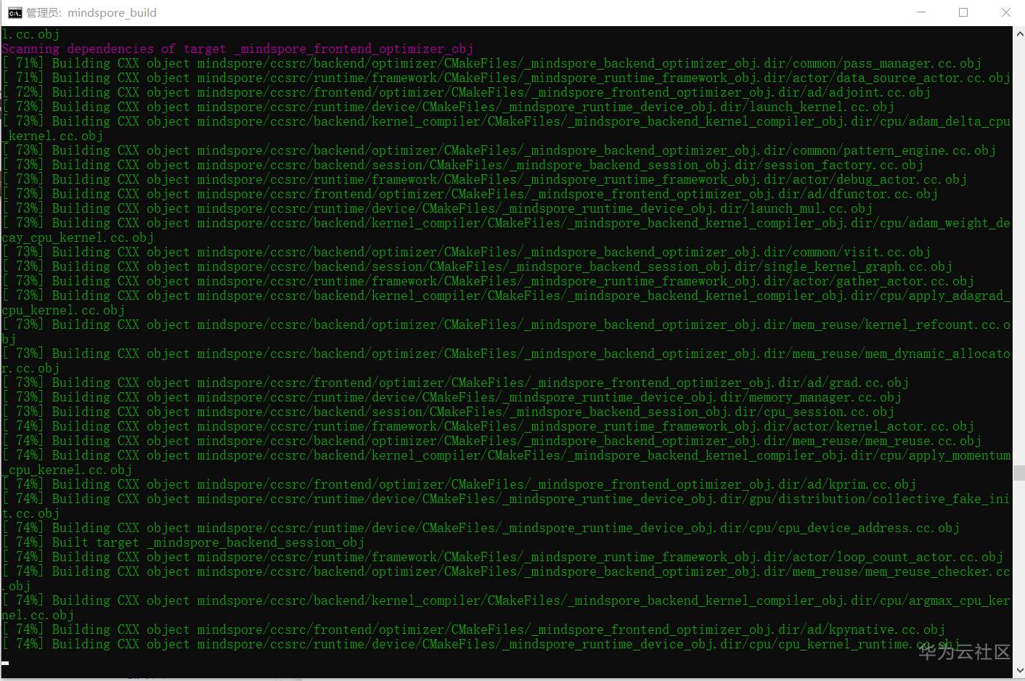Click the line building mem_reuse_checker.cc
1025x681 pixels.
(506, 571)
